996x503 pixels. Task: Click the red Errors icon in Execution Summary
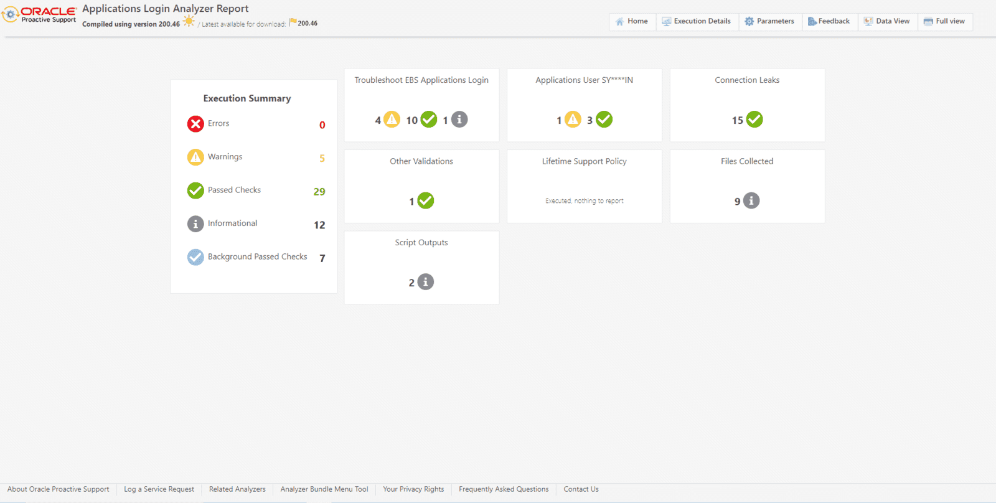[x=195, y=124]
